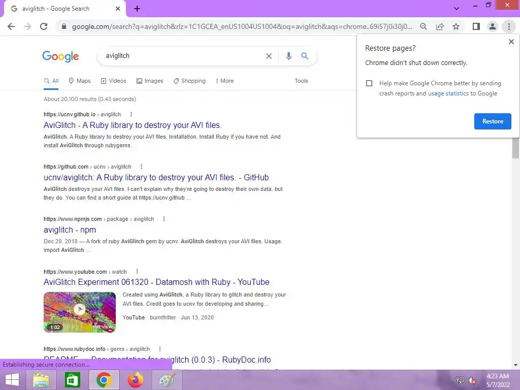Dismiss the Restore pages popup
Screen dimensions: 520x390
click(511, 42)
